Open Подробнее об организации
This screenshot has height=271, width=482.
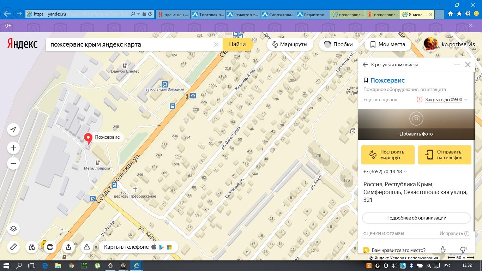[x=416, y=218]
